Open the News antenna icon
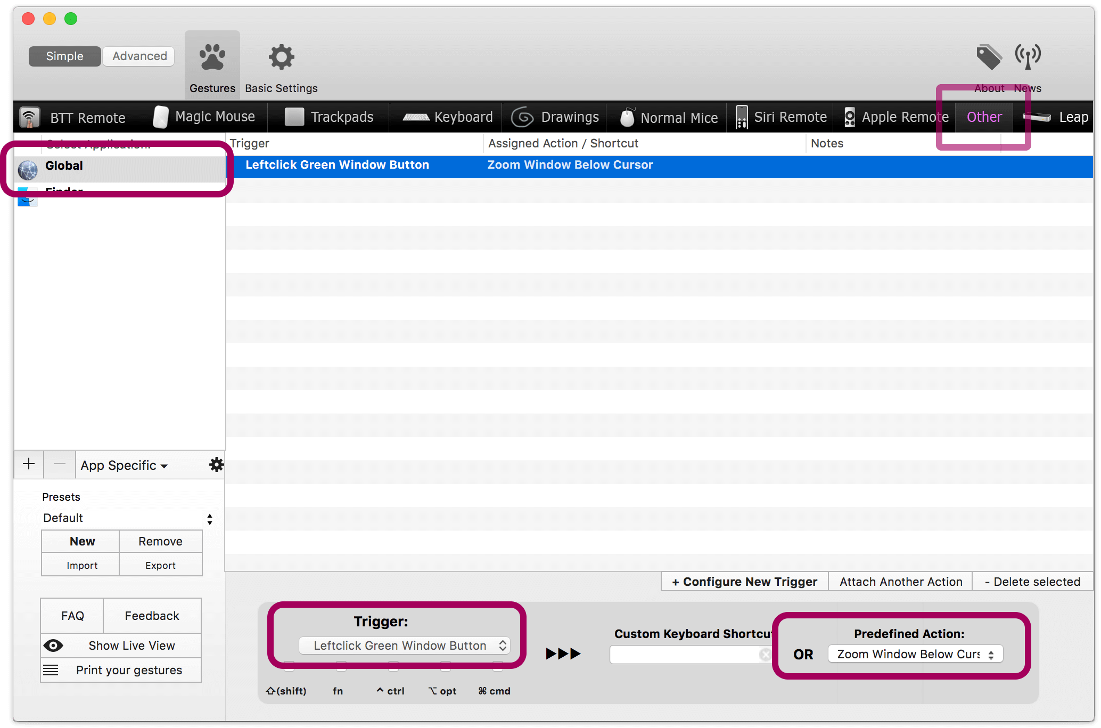Image resolution: width=1101 pixels, height=728 pixels. click(1028, 56)
